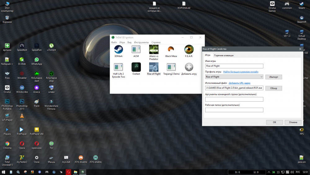The height and width of the screenshot is (175, 310).
Task: Select the Trepang2 Demo icon
Action: click(171, 67)
